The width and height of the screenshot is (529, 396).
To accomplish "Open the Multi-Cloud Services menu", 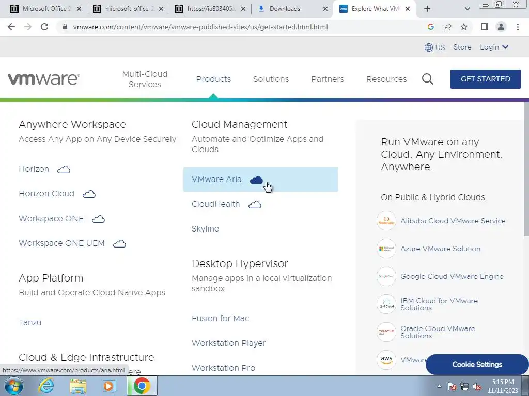I will (x=145, y=79).
